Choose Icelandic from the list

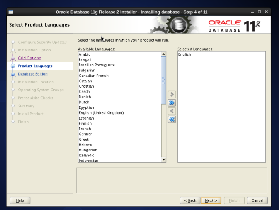119,155
